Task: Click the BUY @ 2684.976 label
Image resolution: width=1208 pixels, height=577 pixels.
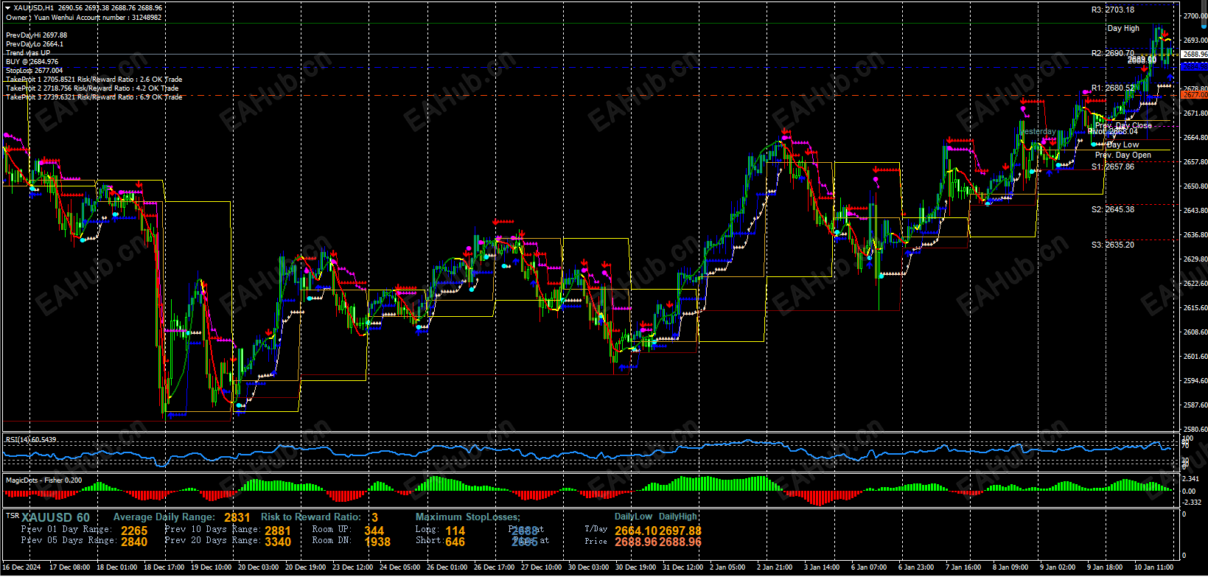Action: tap(32, 61)
